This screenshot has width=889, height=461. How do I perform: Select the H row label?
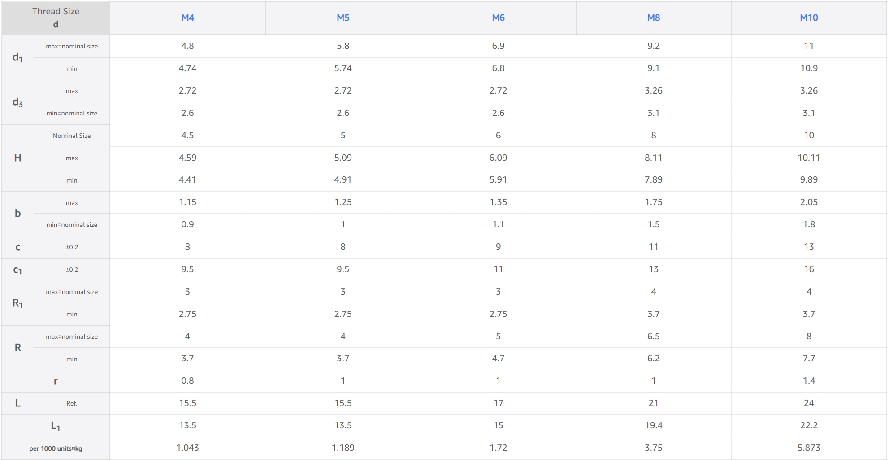18,158
